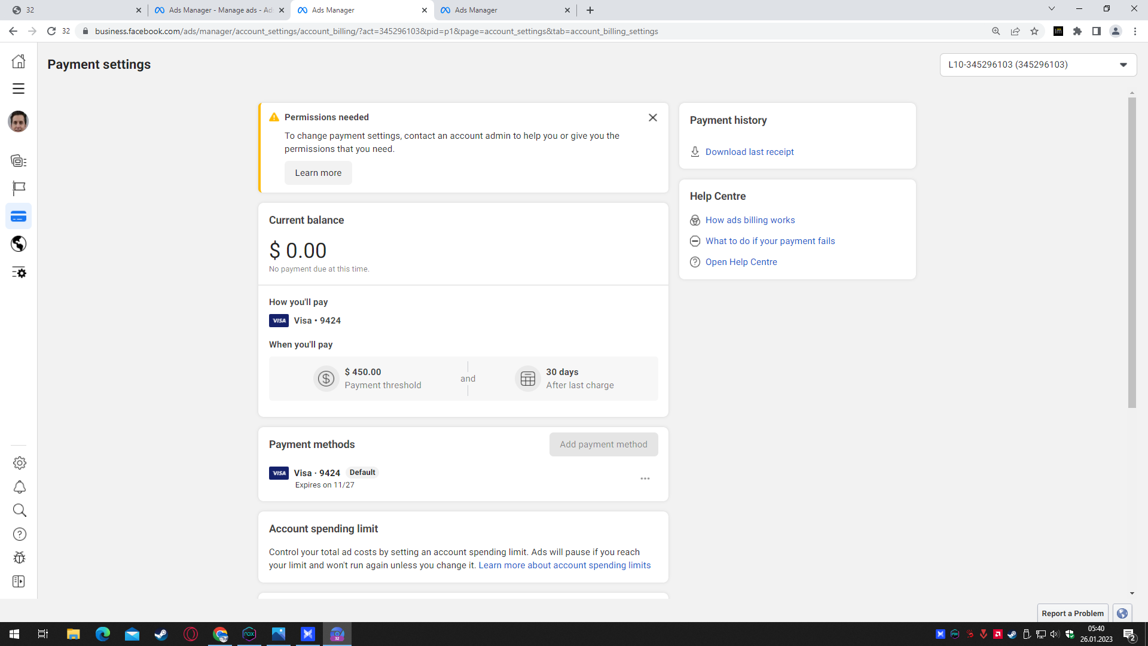Open the Campaigns flag sidebar icon
The height and width of the screenshot is (646, 1148).
pos(19,188)
